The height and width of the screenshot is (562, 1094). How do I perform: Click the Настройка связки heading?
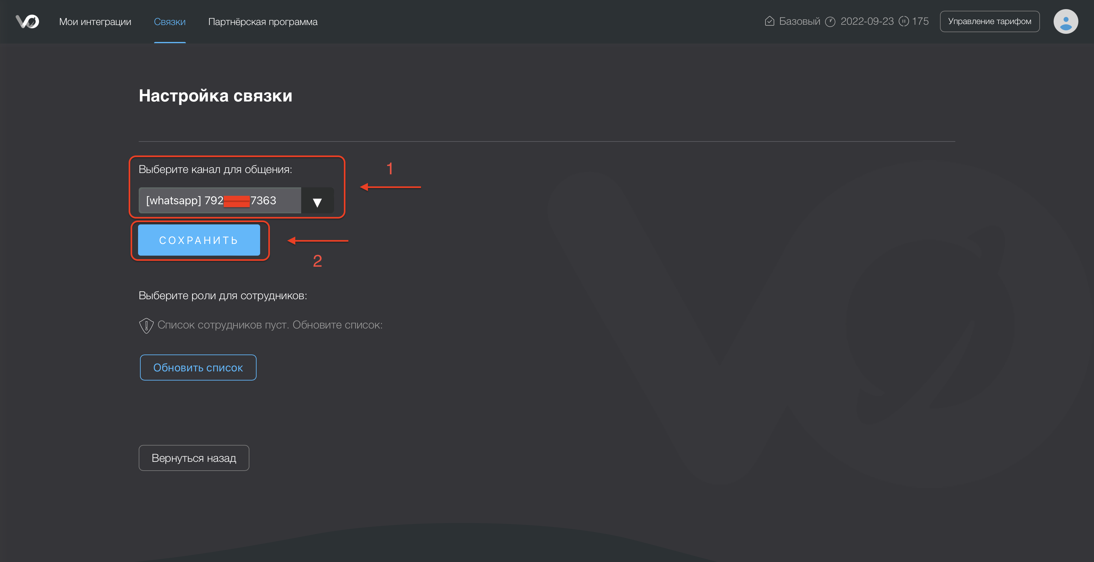tap(215, 96)
